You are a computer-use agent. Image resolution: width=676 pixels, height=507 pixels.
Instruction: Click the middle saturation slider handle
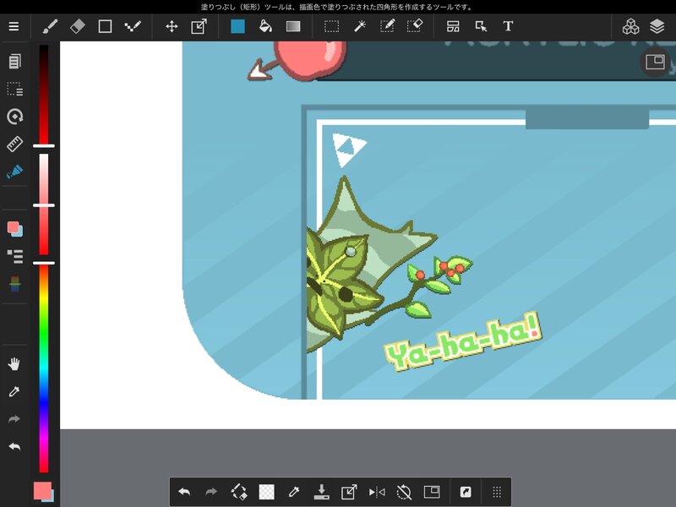point(44,205)
